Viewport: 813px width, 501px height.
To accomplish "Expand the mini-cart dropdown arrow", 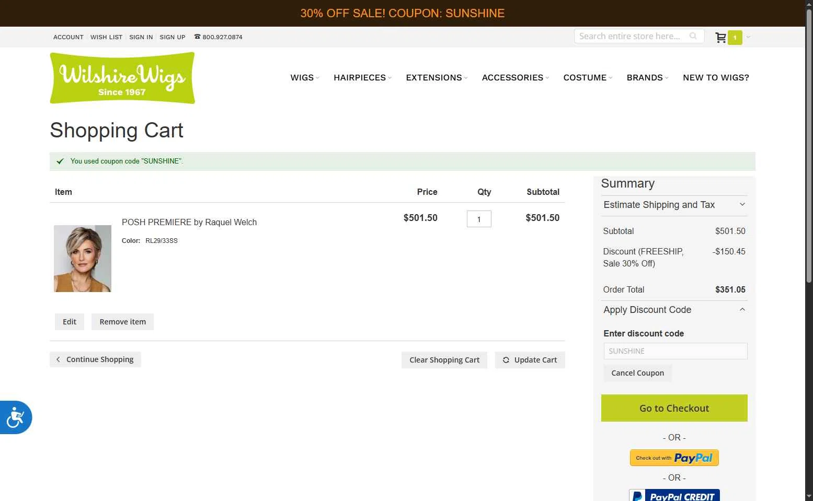I will (x=748, y=37).
